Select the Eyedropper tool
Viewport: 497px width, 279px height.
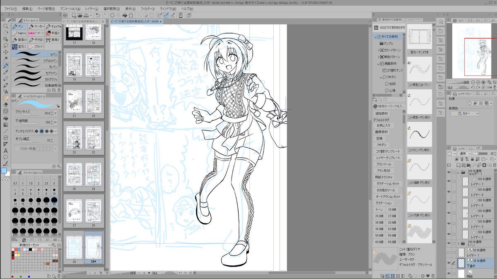coord(6,72)
